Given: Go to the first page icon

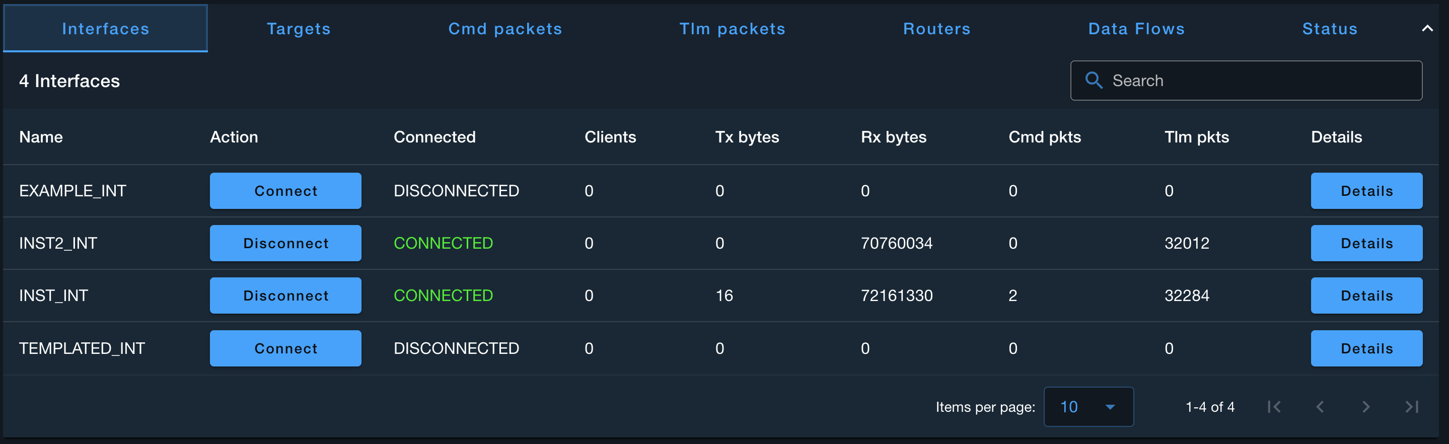Looking at the screenshot, I should coord(1274,407).
